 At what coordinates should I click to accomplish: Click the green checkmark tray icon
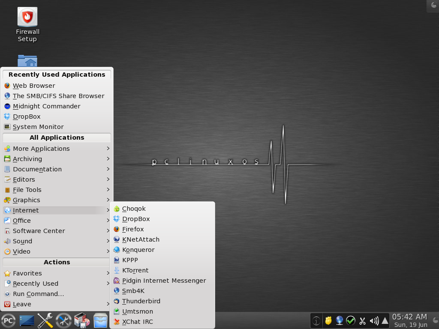pos(351,320)
